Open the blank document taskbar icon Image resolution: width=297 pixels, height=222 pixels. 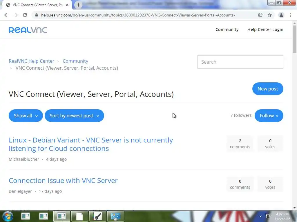click(x=79, y=216)
